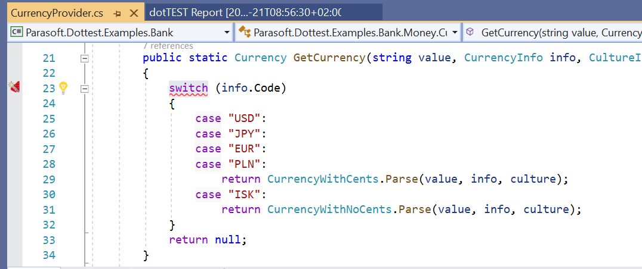
Task: Click the "JPY" case label
Action: click(245, 133)
